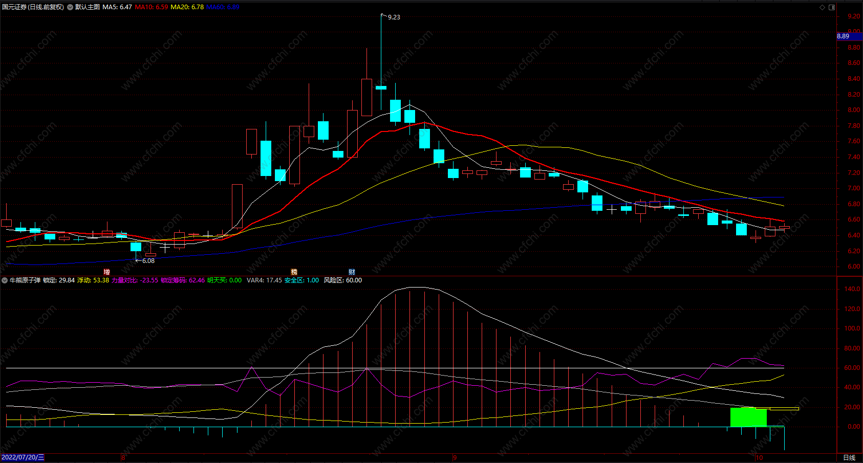Screen dimensions: 863x463
Task: Select the MA60: 6.89 readout
Action: (x=223, y=7)
